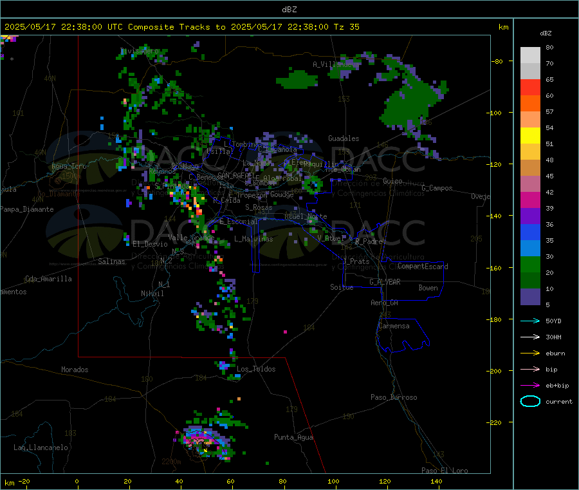Image resolution: width=579 pixels, height=490 pixels.
Task: Select the 80 dBZ light gray swatch
Action: coord(530,55)
